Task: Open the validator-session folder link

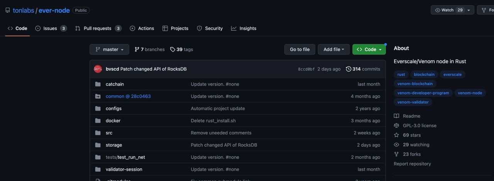Action: pos(124,169)
